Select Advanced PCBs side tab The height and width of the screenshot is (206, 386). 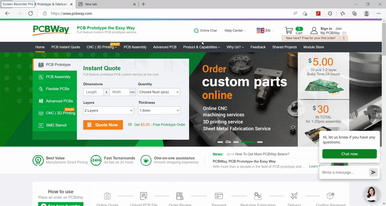[x=55, y=101]
